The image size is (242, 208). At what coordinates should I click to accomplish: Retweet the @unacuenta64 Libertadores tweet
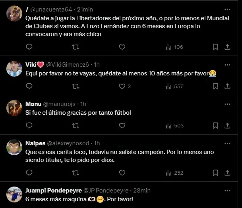click(x=76, y=47)
